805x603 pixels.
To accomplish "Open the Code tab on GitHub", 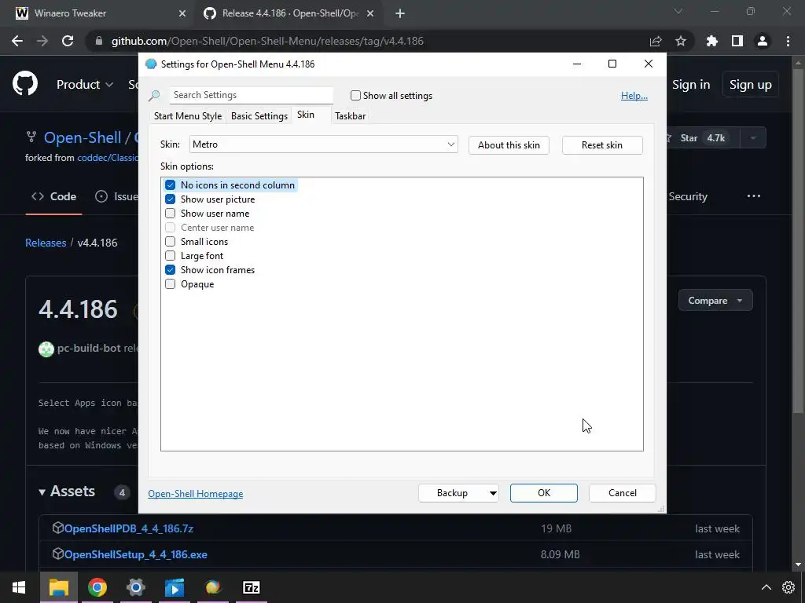I will point(54,196).
